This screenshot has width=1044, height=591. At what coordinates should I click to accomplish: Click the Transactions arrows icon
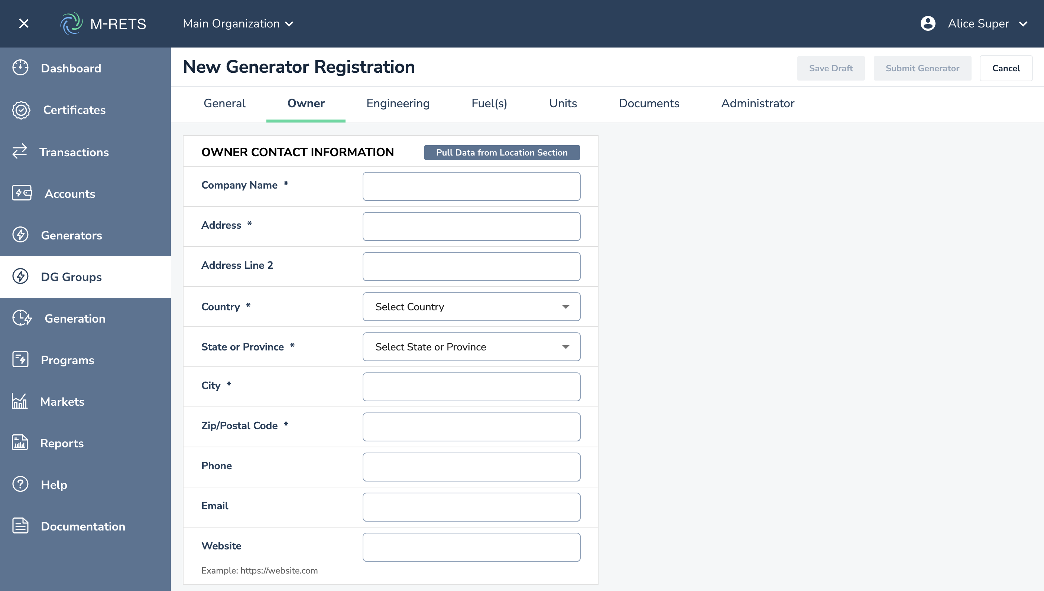tap(19, 151)
